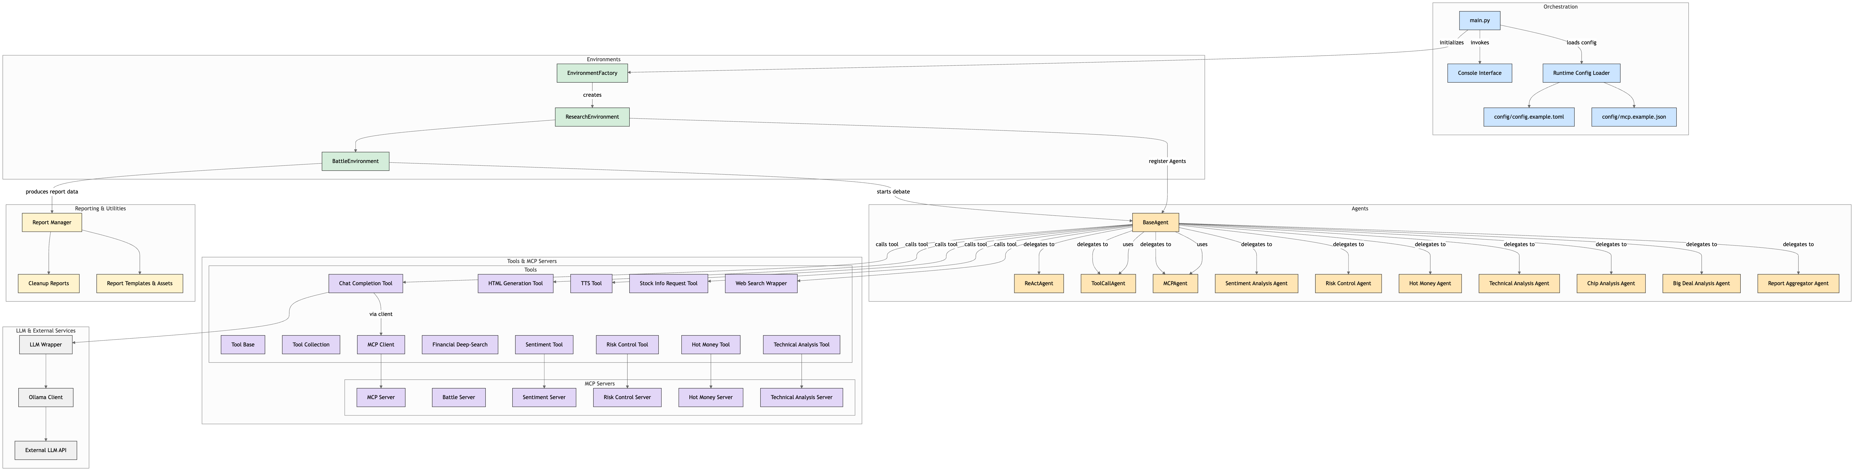Select the EnvironmentFactory node
The height and width of the screenshot is (471, 1854).
[x=592, y=72]
